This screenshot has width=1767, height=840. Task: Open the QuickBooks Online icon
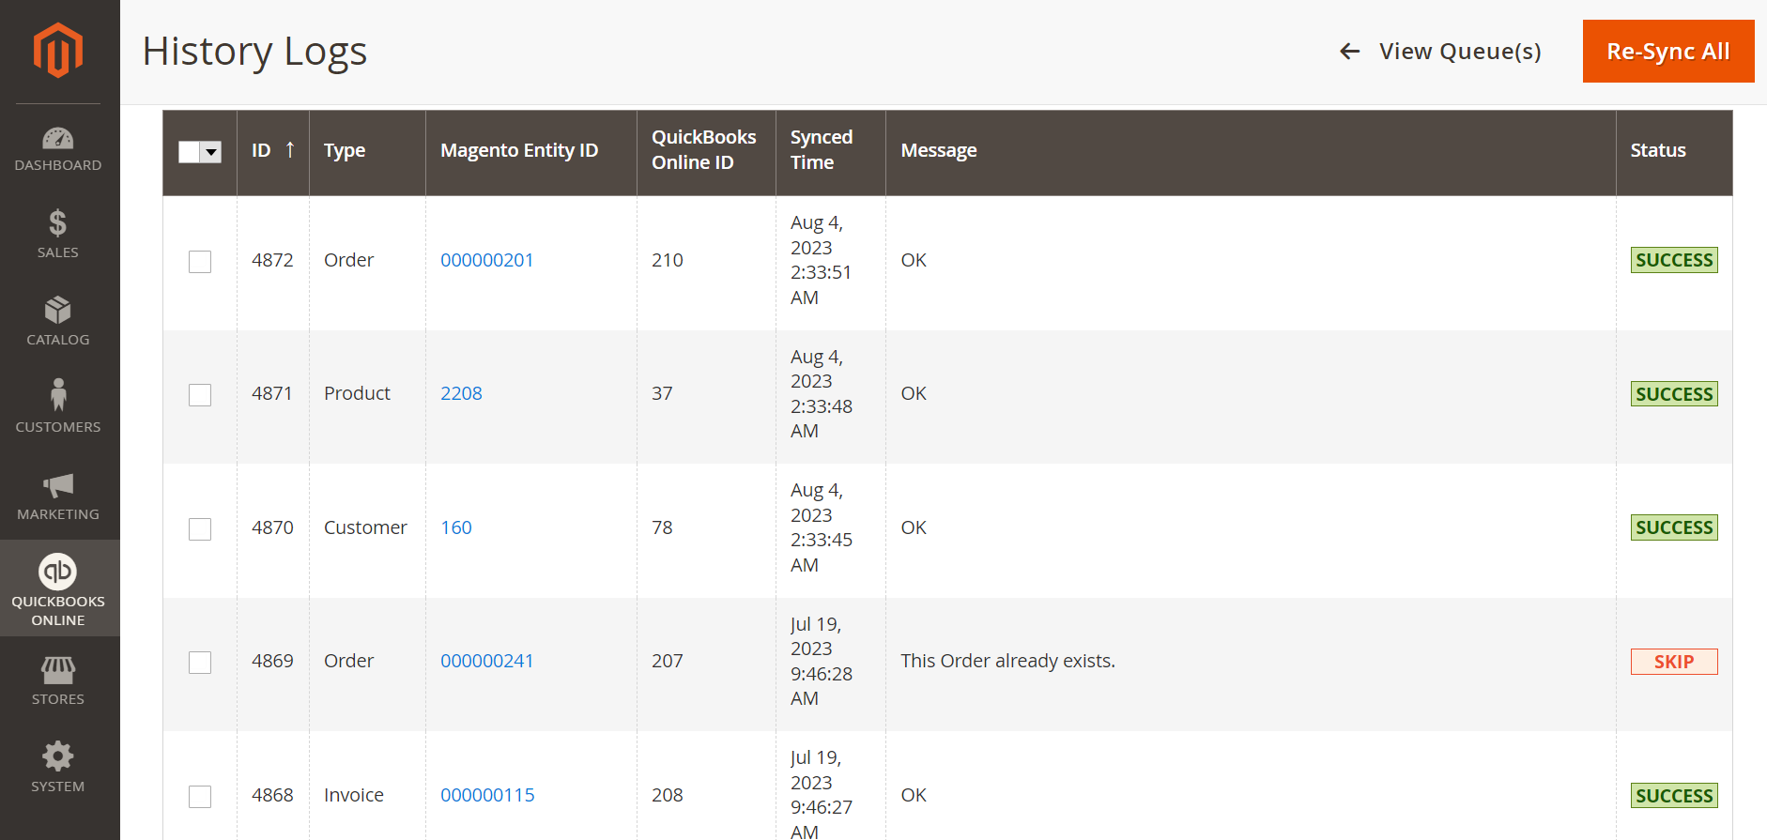[x=58, y=571]
